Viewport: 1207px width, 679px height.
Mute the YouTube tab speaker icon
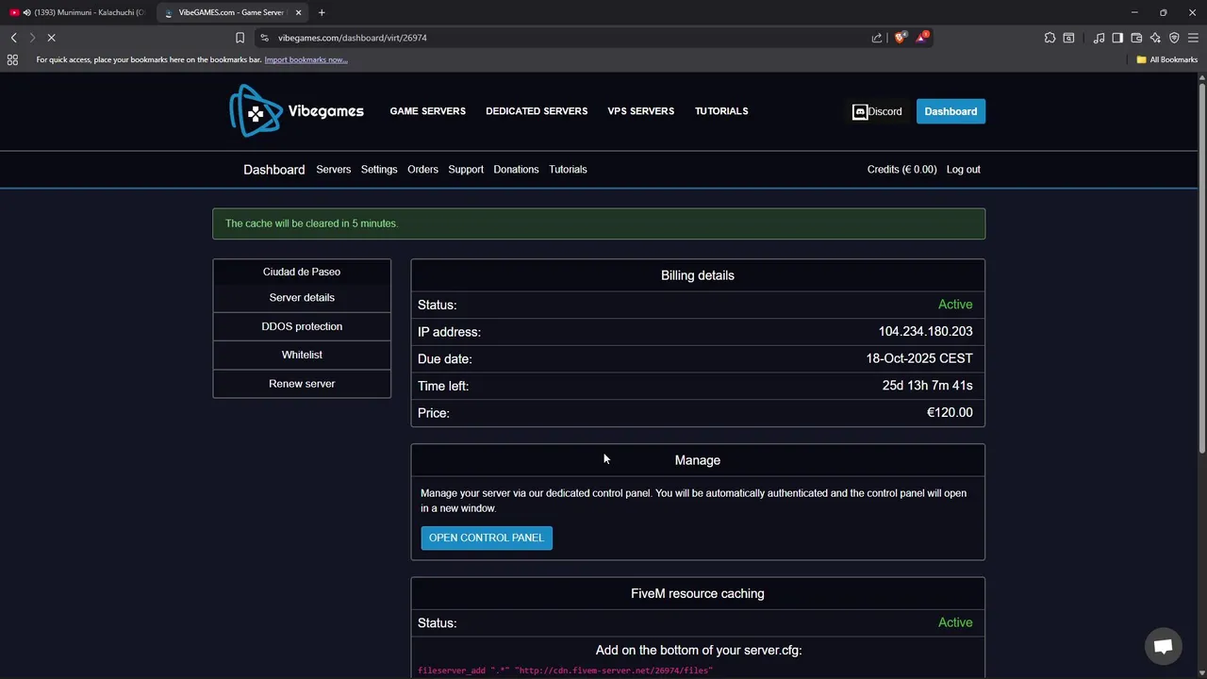[x=26, y=12]
